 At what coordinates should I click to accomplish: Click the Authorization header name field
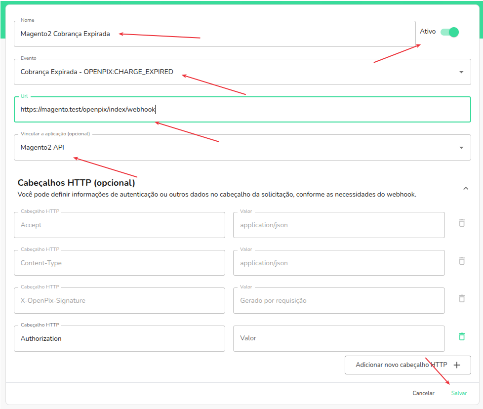[x=120, y=339]
